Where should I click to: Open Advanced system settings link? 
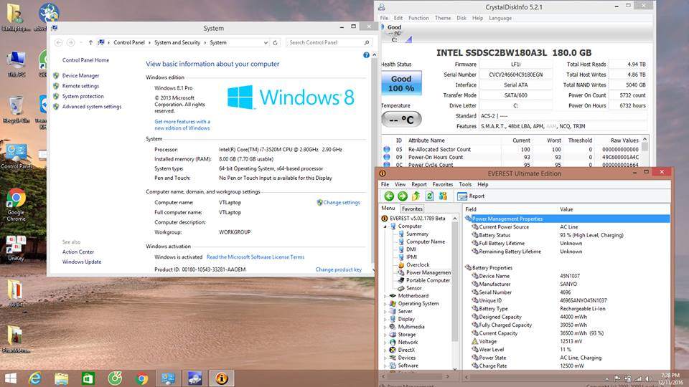91,107
